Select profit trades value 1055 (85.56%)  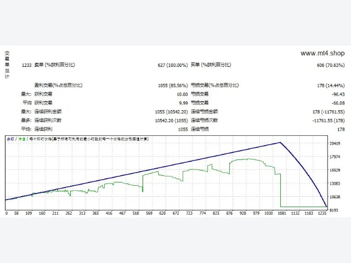pyautogui.click(x=173, y=85)
